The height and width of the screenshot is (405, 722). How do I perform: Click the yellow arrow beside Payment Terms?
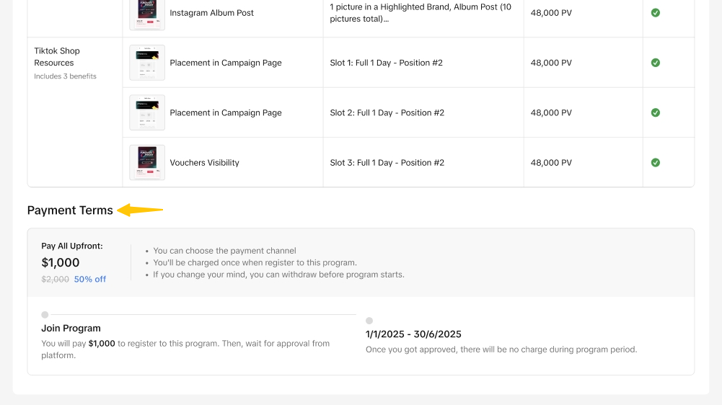pyautogui.click(x=141, y=210)
